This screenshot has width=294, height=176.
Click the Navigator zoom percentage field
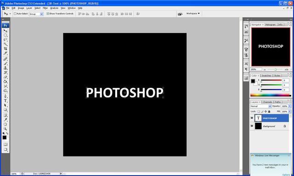pos(256,69)
